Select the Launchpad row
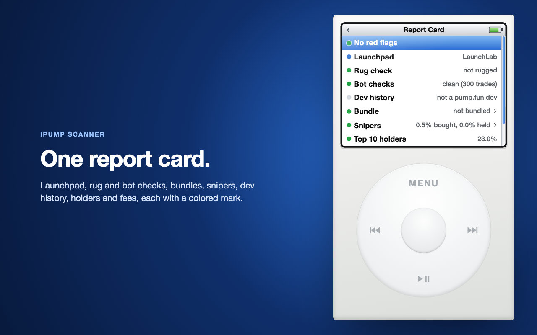The width and height of the screenshot is (537, 335). pos(422,57)
